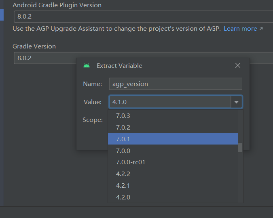273x218 pixels.
Task: Click the Android logo in dialog title
Action: point(86,65)
